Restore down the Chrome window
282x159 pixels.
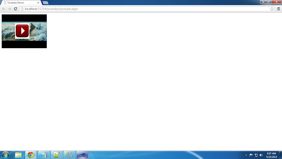268,2
